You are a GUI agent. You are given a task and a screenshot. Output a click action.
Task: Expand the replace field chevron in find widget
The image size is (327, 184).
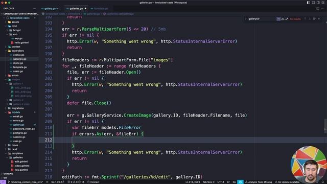point(246,19)
